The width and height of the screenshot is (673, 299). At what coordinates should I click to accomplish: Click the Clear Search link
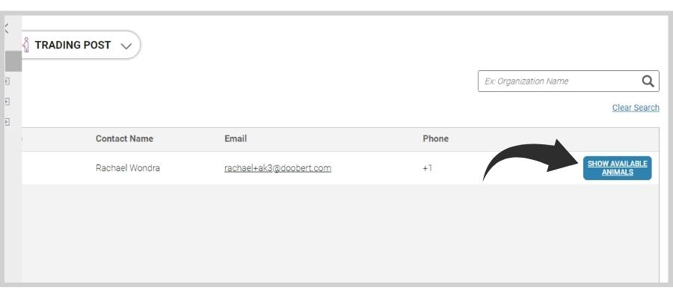tap(634, 108)
